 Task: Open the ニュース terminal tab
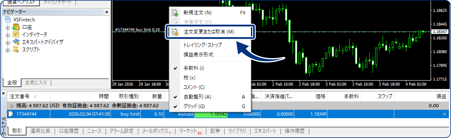[94, 131]
